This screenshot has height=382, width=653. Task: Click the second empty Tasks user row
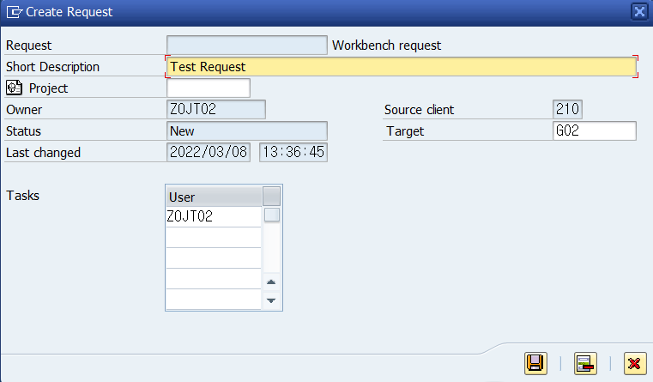pos(214,258)
